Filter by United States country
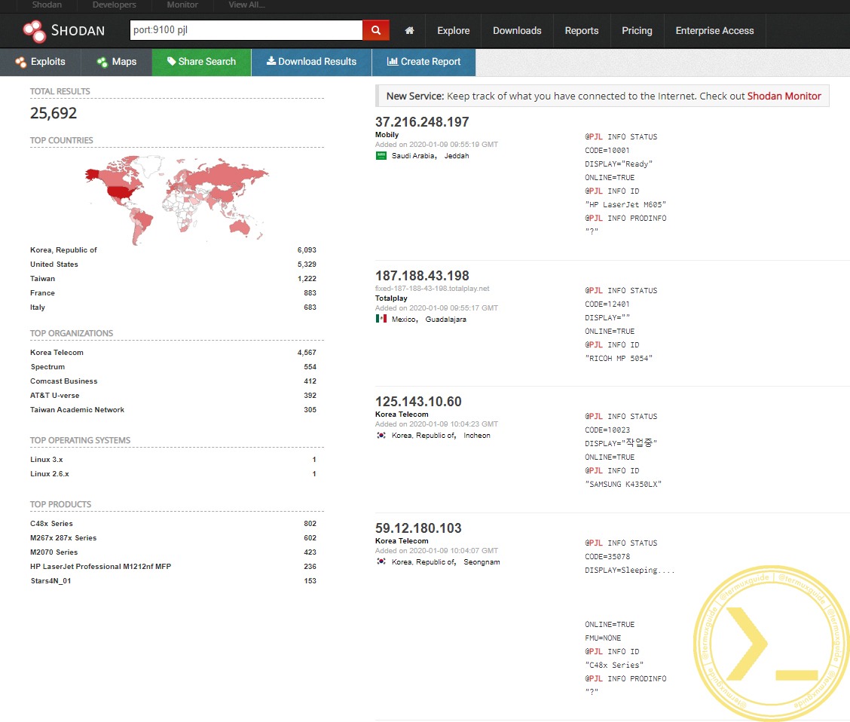 pyautogui.click(x=54, y=264)
